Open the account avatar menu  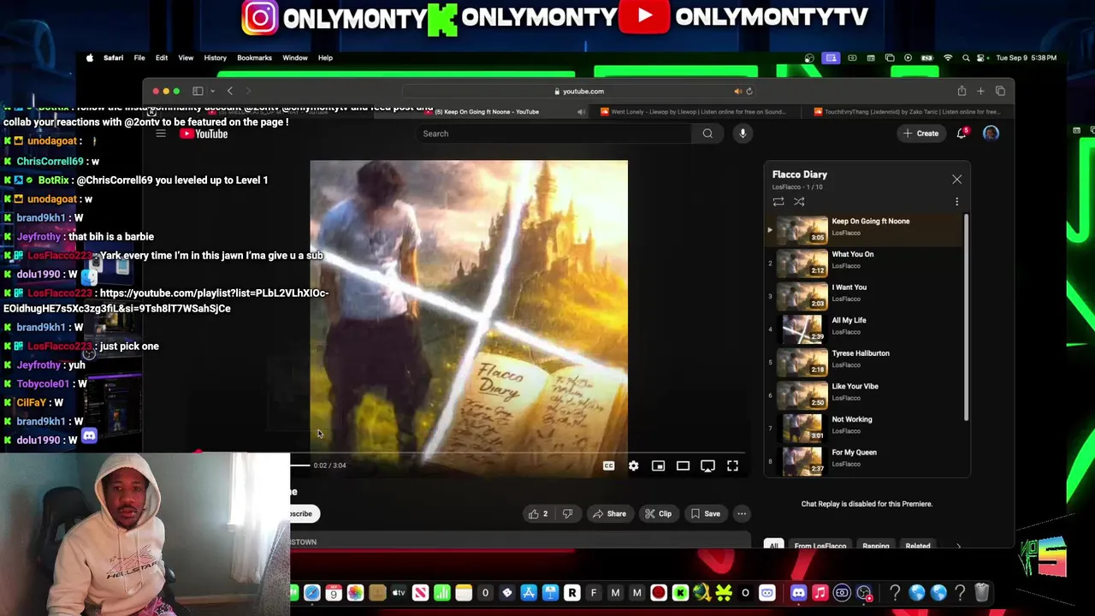[991, 133]
